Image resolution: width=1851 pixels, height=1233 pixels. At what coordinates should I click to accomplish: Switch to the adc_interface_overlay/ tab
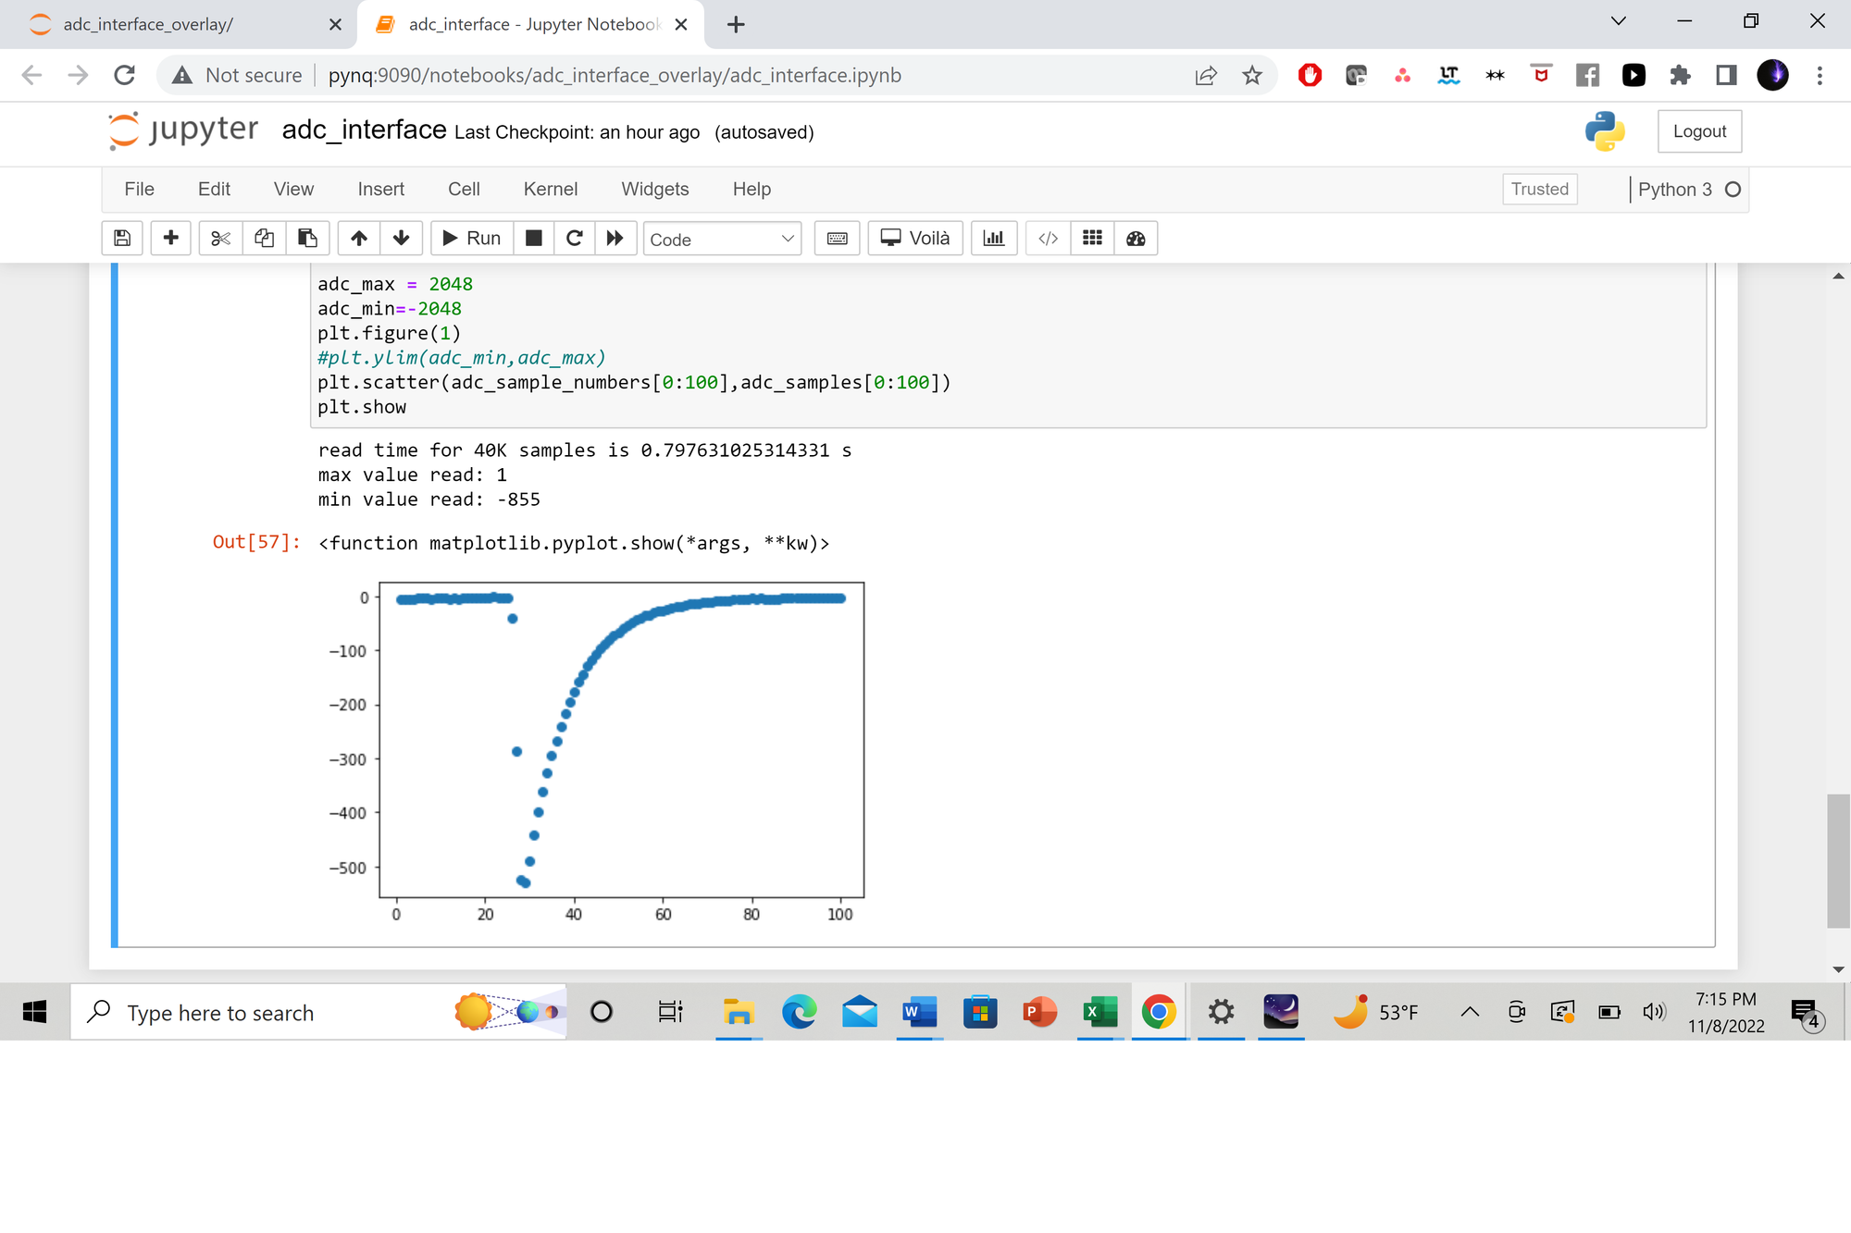coord(148,25)
